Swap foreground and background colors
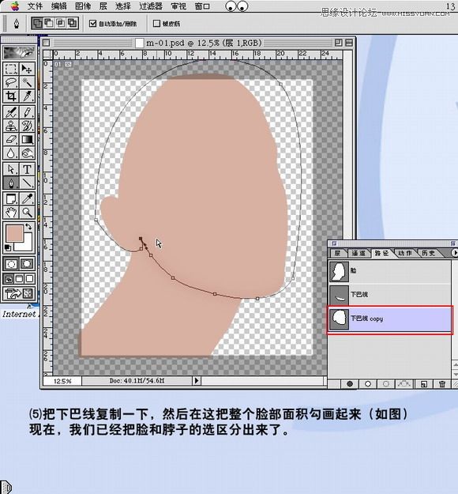Viewport: 458px width, 494px height. point(28,227)
